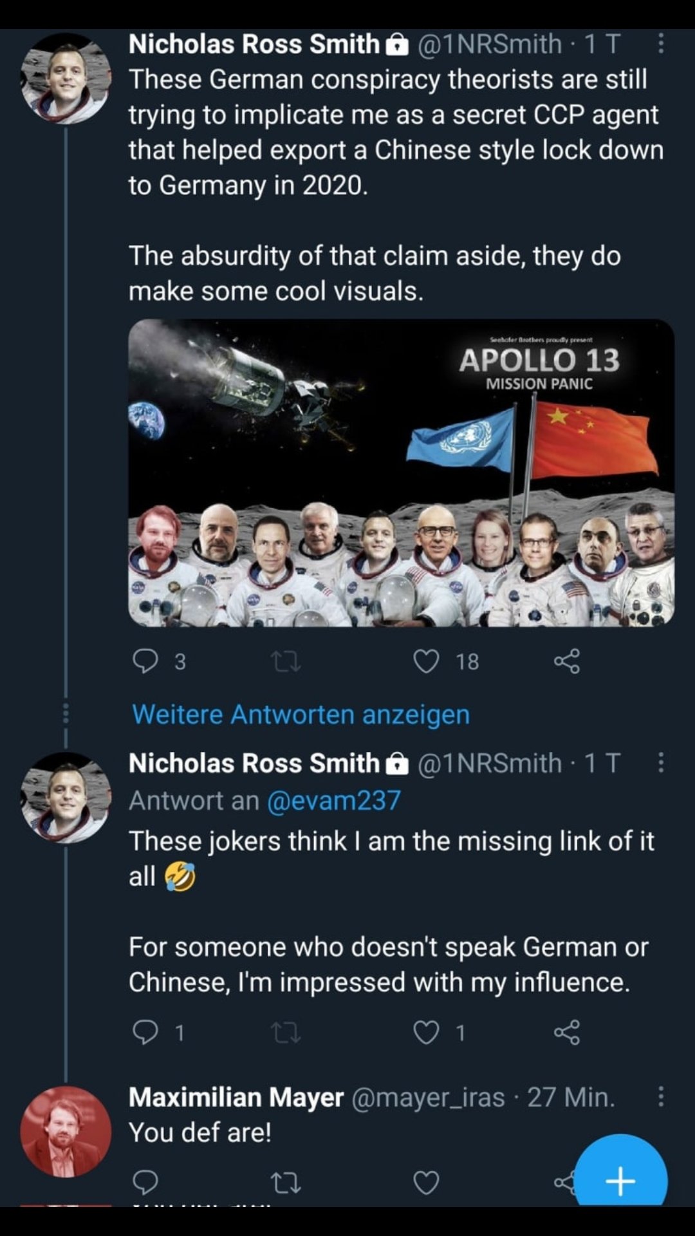Open Nicholas Ross Smith's top profile avatar
The width and height of the screenshot is (695, 1236).
click(x=66, y=79)
